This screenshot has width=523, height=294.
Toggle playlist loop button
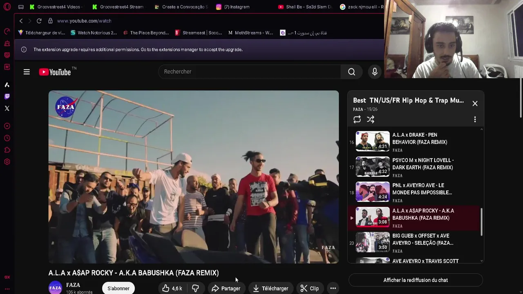click(x=357, y=119)
